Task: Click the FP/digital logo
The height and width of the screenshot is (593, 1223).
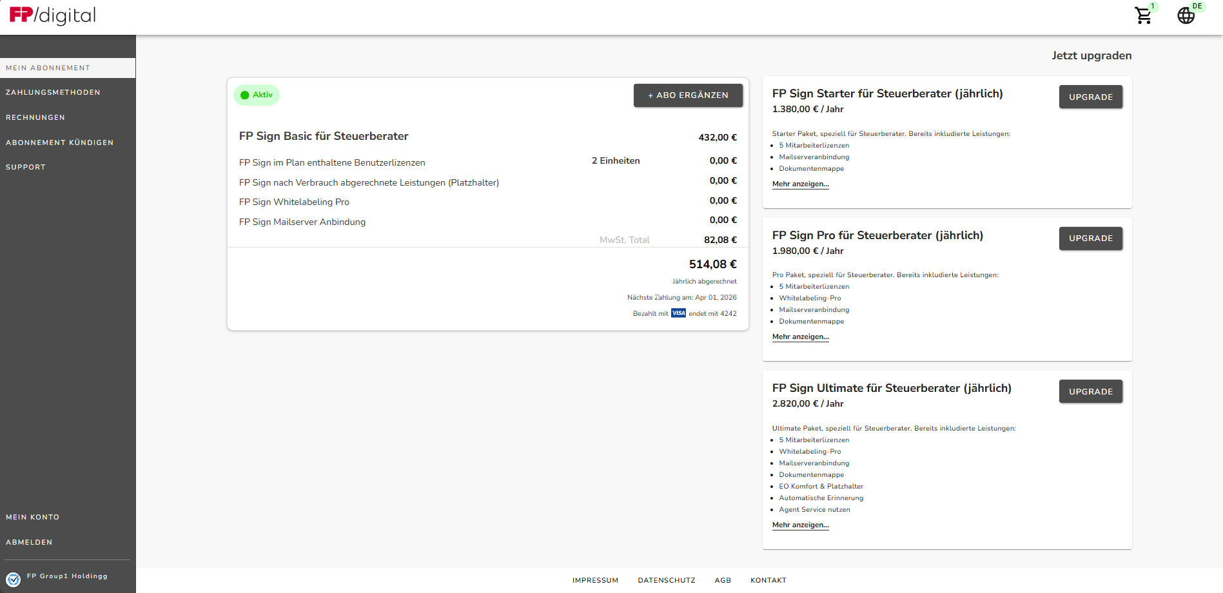Action: coord(52,15)
